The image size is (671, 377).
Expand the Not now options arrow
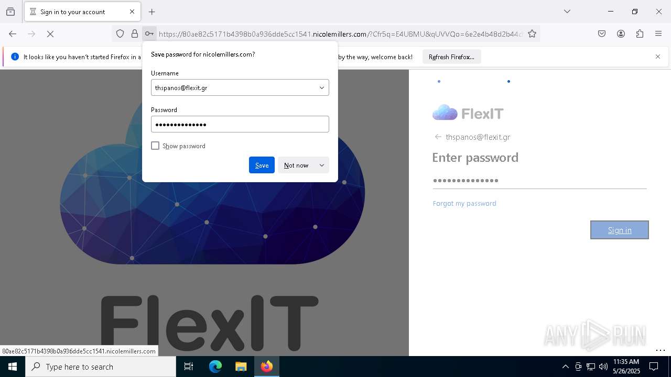[x=322, y=165]
